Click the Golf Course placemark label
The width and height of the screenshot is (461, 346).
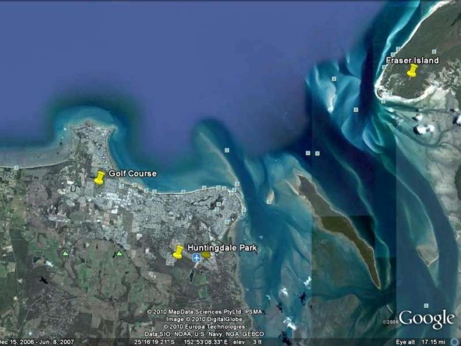[133, 174]
